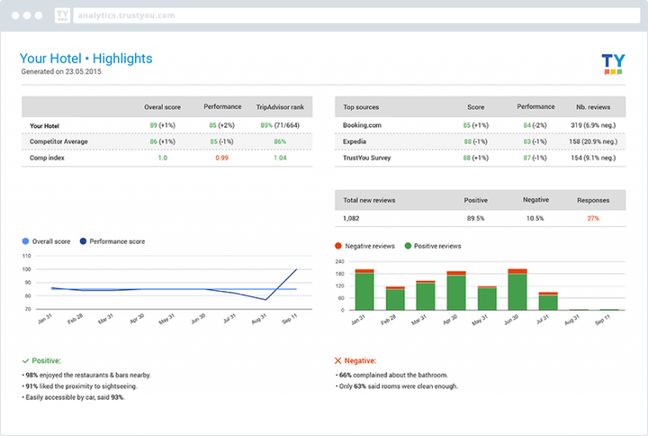Select the Jun 30 bar in reviews chart
Viewport: 648px width, 436px height.
[517, 290]
